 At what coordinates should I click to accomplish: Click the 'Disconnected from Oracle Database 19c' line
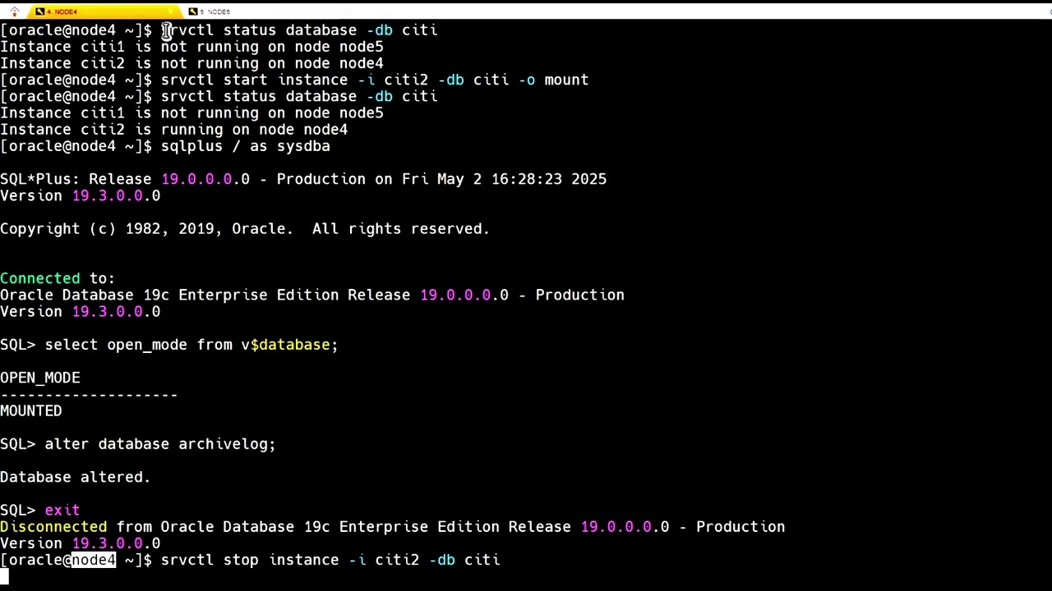coord(393,527)
